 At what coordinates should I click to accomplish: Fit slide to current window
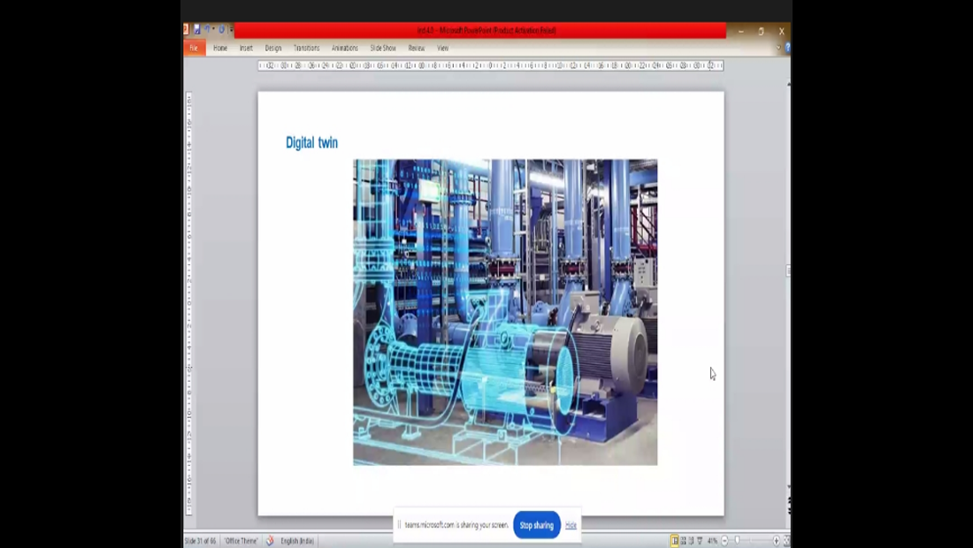click(786, 541)
